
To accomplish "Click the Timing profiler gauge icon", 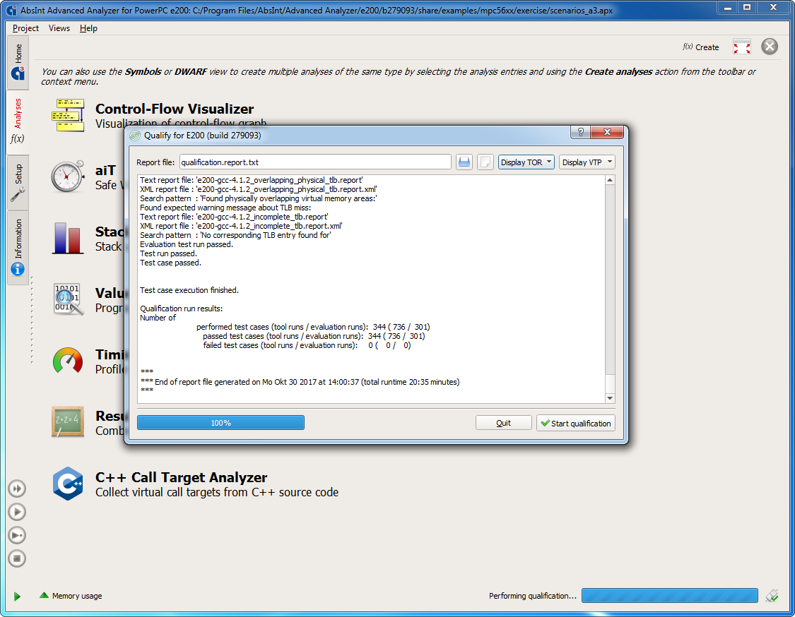I will [x=67, y=361].
